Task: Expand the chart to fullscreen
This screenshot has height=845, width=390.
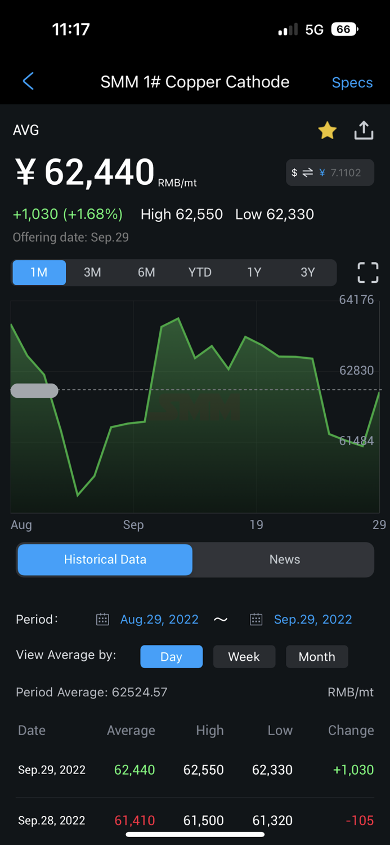Action: pos(367,272)
